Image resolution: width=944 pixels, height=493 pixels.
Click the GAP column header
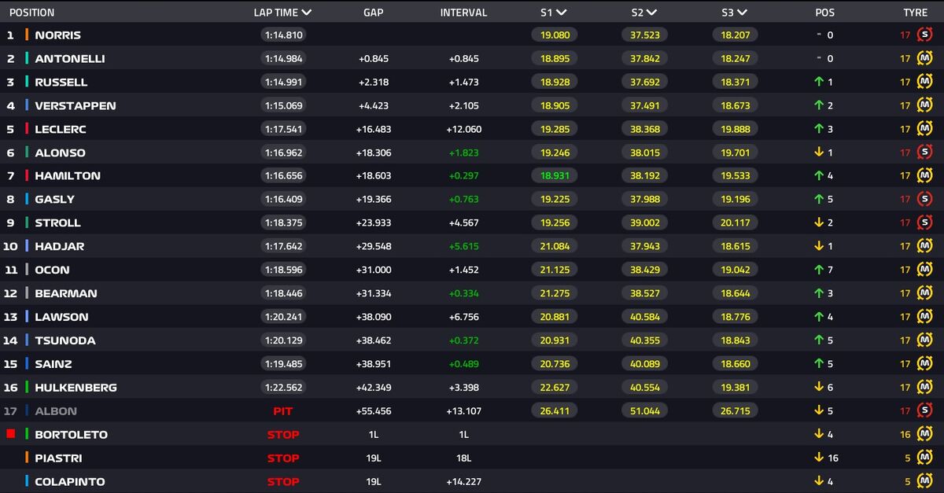pos(373,13)
